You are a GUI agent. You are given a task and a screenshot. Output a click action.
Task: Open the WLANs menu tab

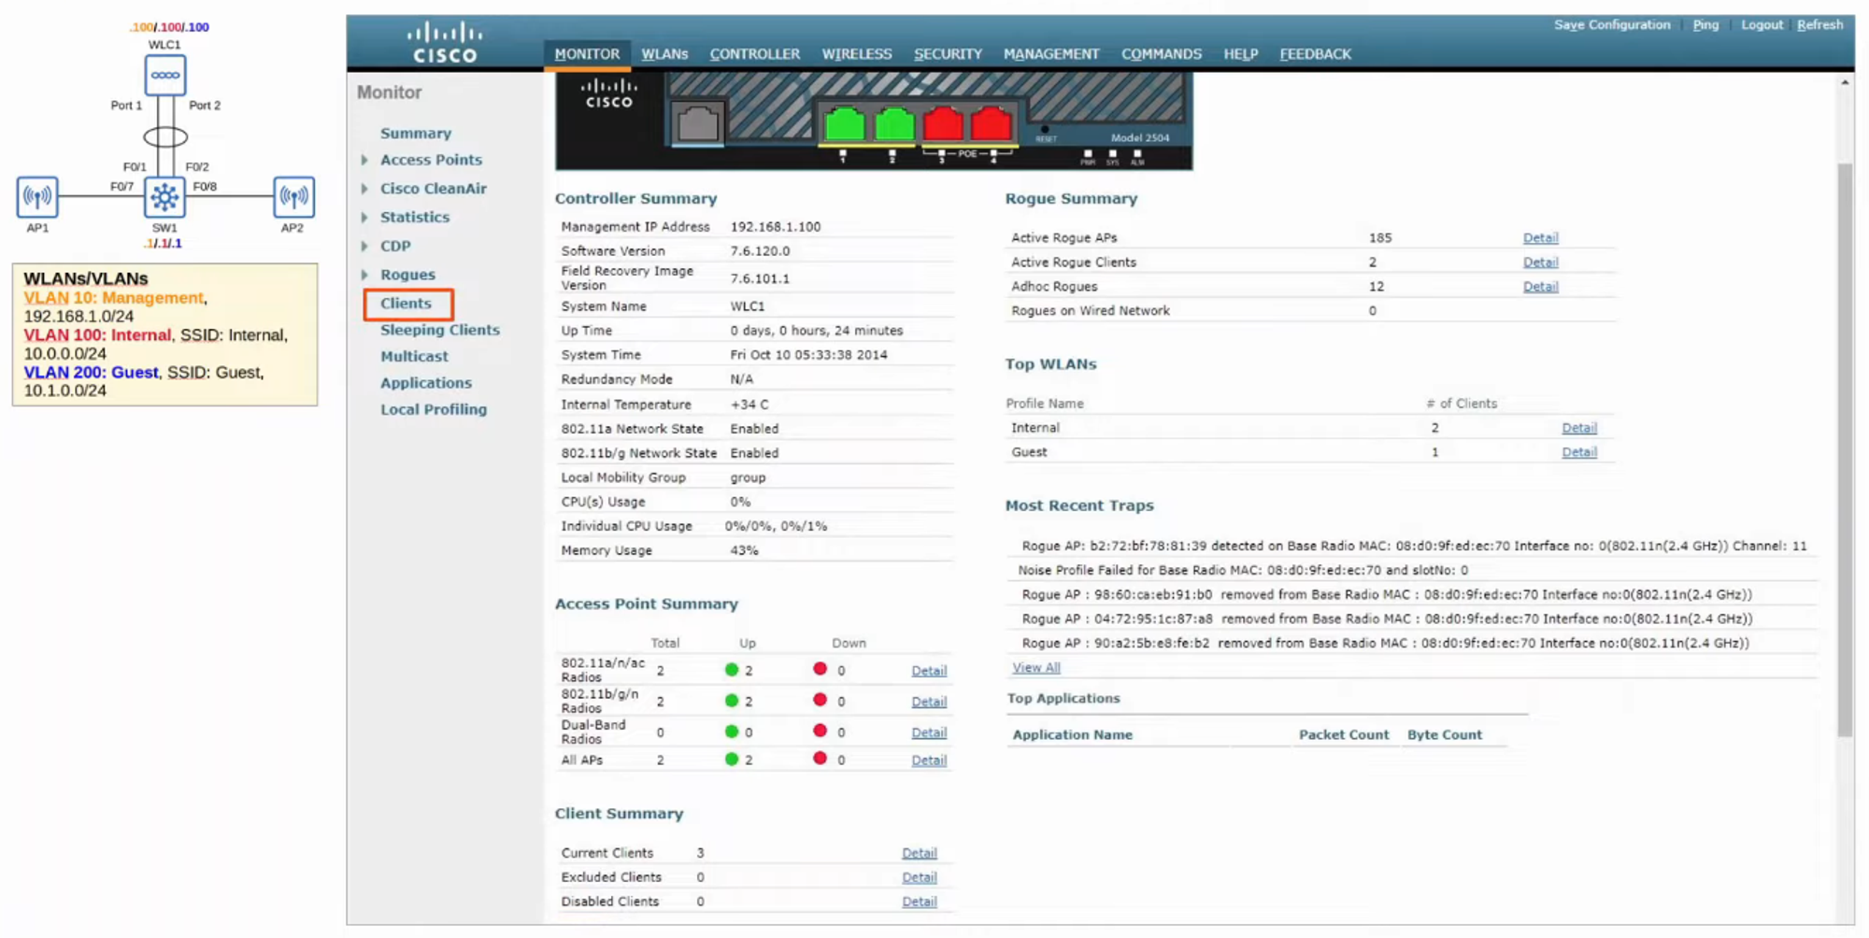tap(664, 54)
